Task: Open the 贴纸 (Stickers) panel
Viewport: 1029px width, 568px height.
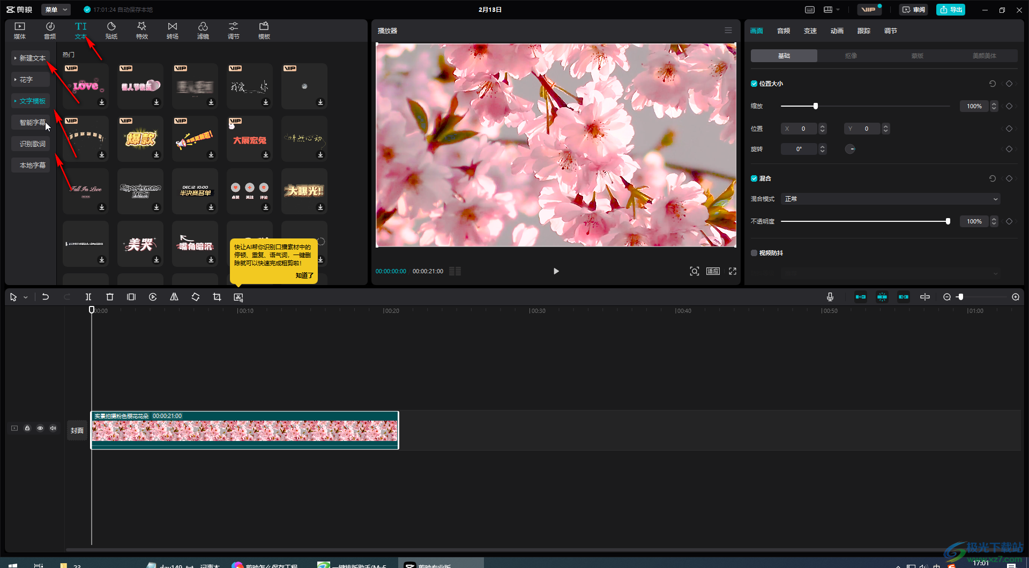Action: point(111,31)
